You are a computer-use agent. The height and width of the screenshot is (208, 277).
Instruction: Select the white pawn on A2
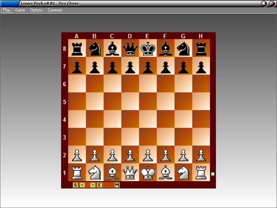pyautogui.click(x=77, y=155)
